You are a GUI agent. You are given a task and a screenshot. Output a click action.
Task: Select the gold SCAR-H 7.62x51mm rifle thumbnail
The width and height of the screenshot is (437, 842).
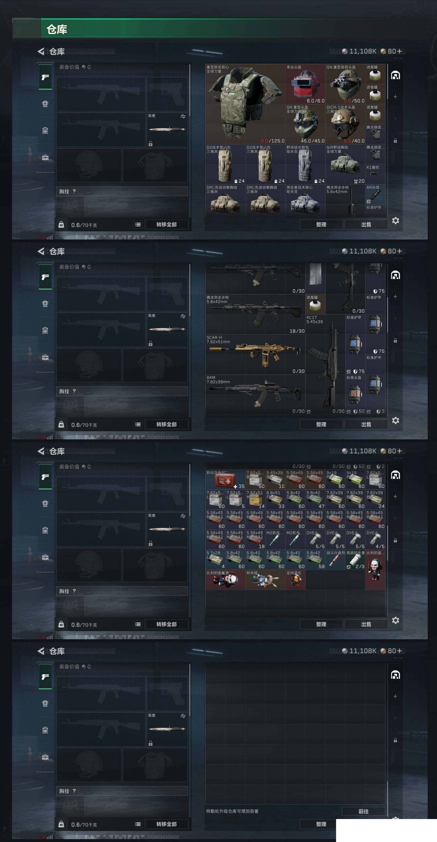coord(255,354)
